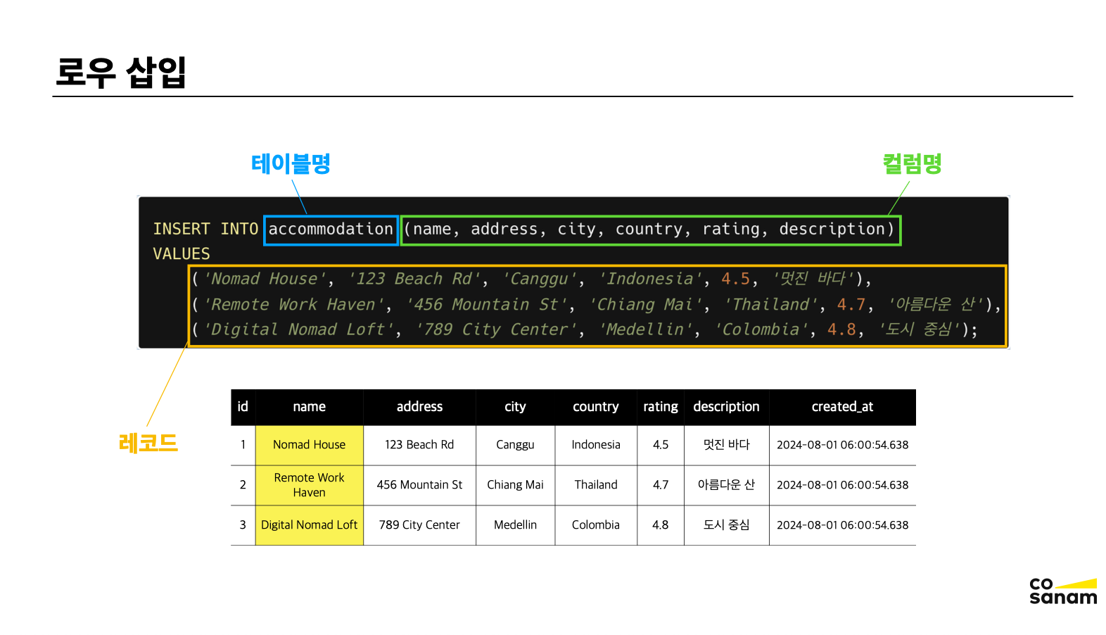This screenshot has height=635, width=1106.
Task: Click the INSERT INTO keyword in code
Action: pos(205,230)
